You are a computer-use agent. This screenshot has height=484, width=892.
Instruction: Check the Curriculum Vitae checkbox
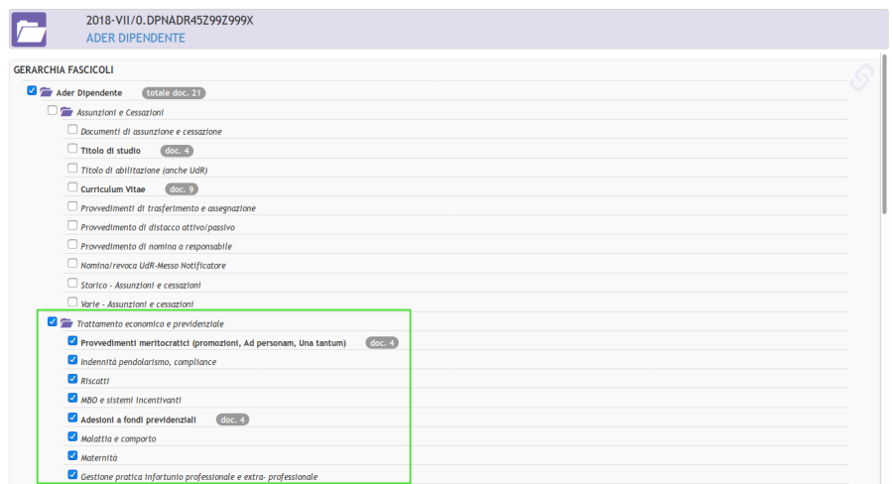pyautogui.click(x=72, y=187)
